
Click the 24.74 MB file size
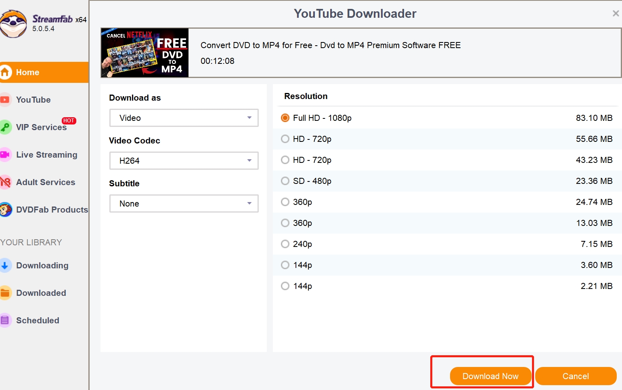pyautogui.click(x=594, y=202)
